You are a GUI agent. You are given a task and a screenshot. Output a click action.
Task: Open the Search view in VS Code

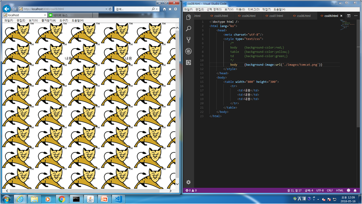pyautogui.click(x=188, y=28)
